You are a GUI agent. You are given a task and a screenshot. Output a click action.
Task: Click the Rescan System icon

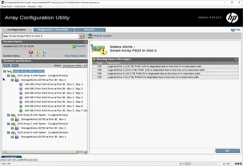pos(90,36)
